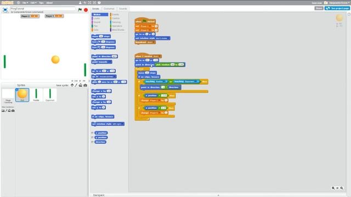Paint a new sprite with the brush icon

[76, 85]
